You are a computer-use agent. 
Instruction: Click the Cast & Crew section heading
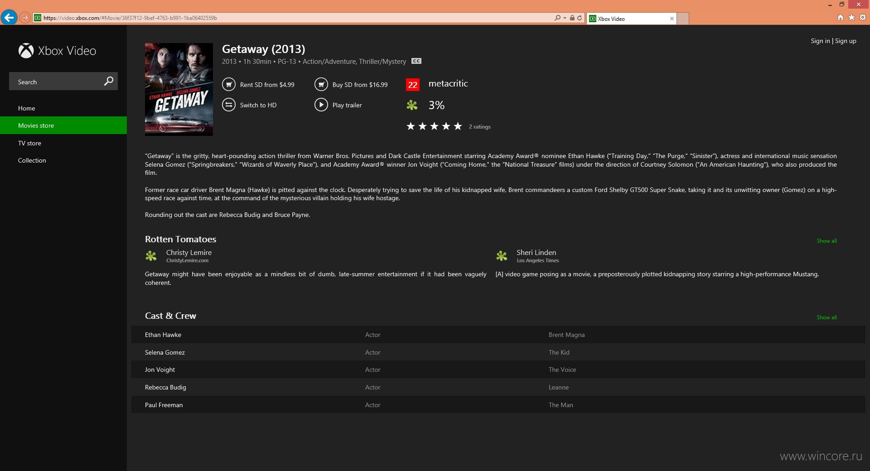171,316
